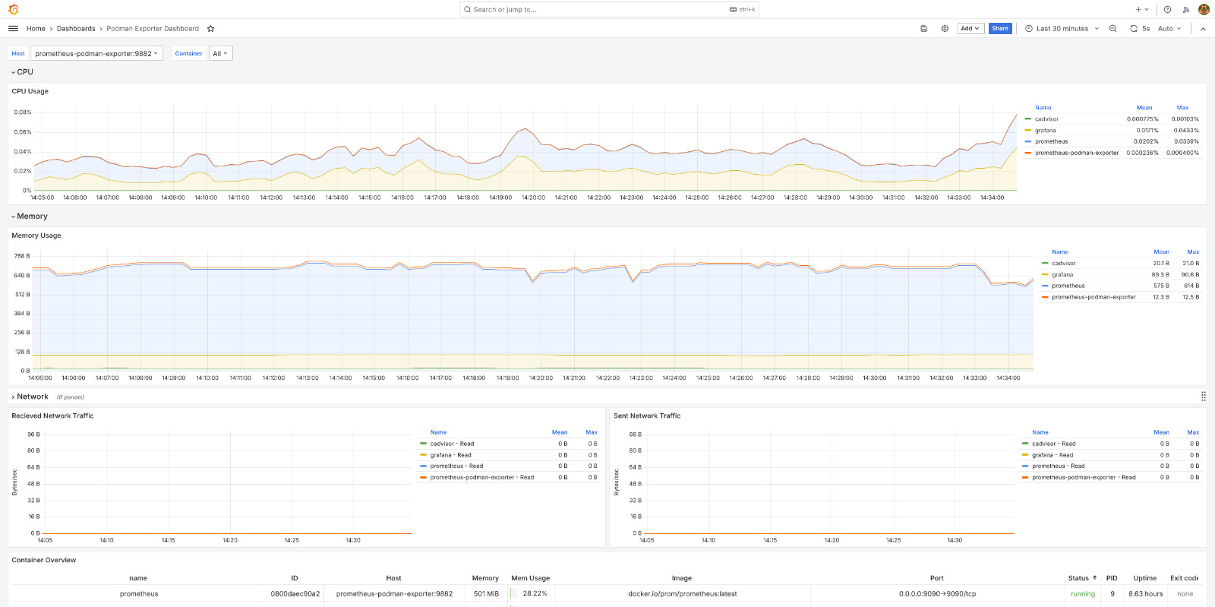This screenshot has width=1215, height=607.
Task: Click prometheus - Read color swatch in Recieved legend
Action: tap(423, 466)
